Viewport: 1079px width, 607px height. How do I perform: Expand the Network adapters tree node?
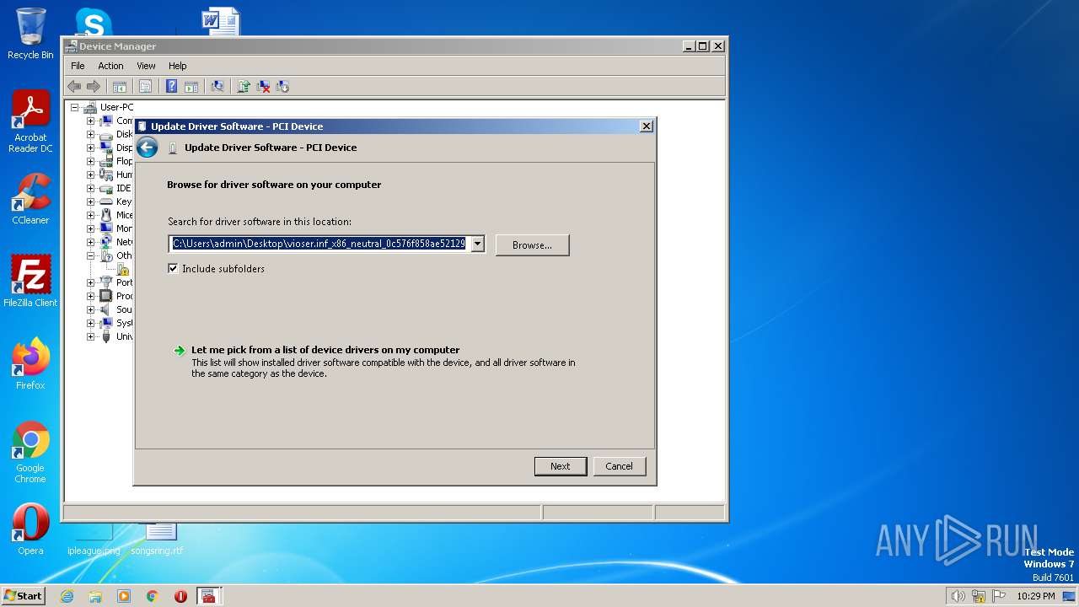coord(90,242)
